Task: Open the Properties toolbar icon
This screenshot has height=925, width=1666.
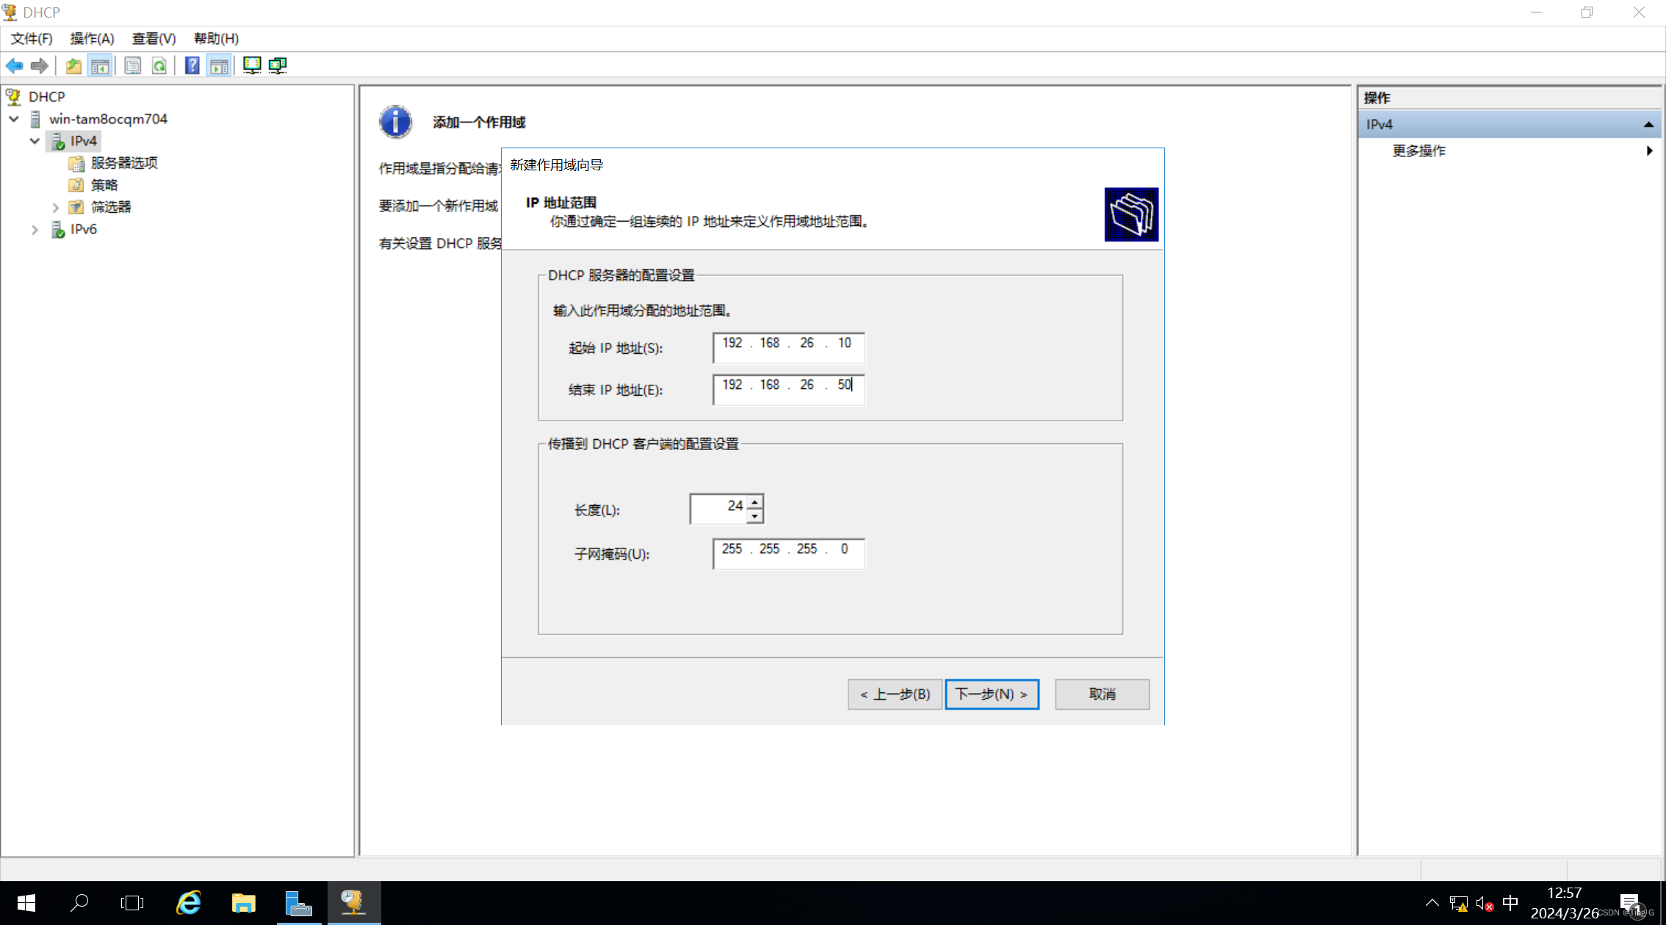Action: (133, 66)
